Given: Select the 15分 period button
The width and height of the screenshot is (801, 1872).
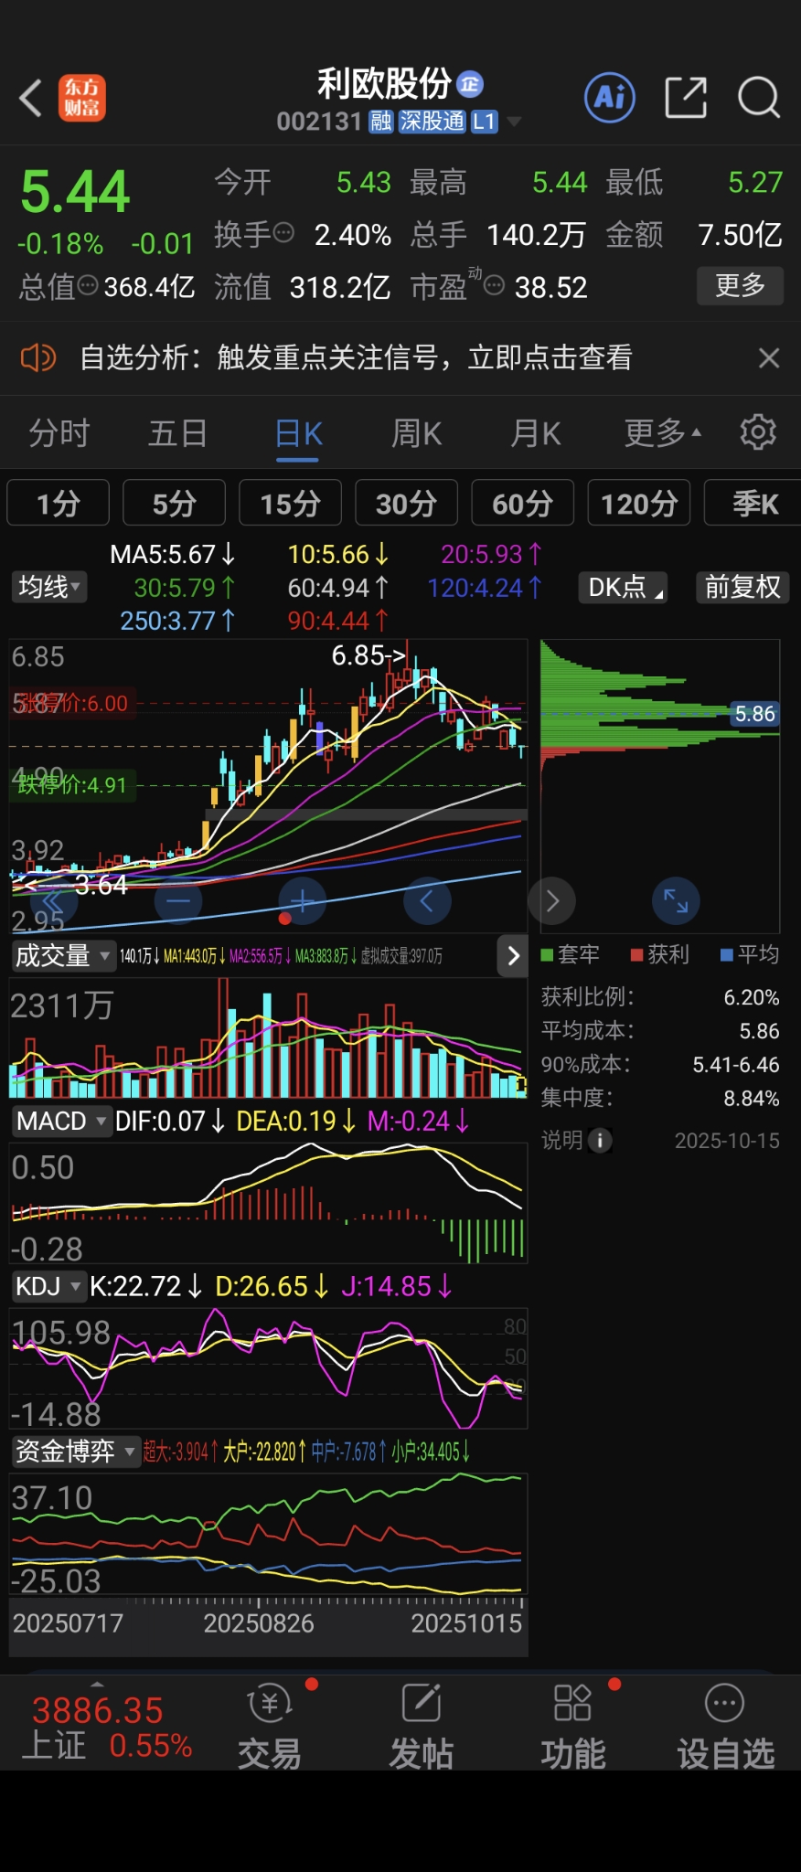Looking at the screenshot, I should click(291, 503).
